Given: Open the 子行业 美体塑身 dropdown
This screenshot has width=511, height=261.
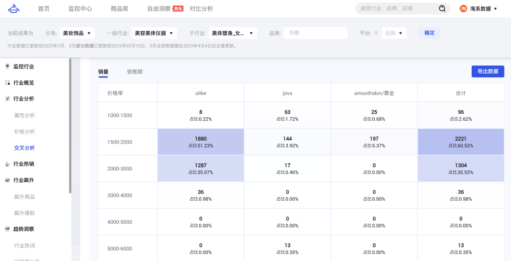Looking at the screenshot, I should coord(233,33).
